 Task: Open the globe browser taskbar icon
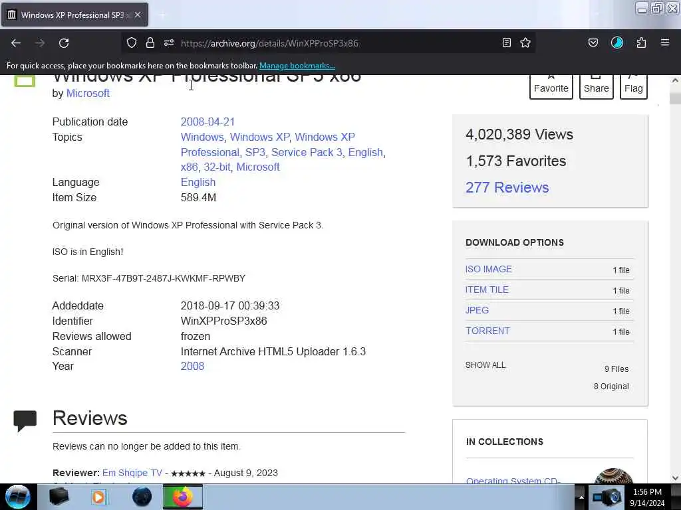[142, 497]
